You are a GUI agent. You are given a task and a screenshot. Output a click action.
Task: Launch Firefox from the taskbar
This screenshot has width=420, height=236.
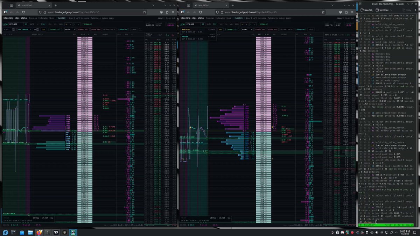(x=38, y=232)
